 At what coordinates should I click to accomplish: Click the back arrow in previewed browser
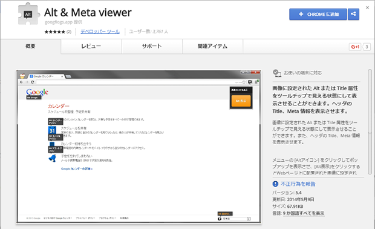click(x=22, y=82)
